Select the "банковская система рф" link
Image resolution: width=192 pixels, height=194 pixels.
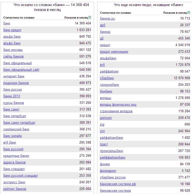(x=118, y=184)
